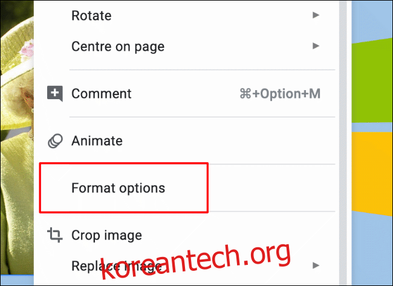393x286 pixels.
Task: Click the grey vertical scrollbar of menu
Action: pos(343,143)
